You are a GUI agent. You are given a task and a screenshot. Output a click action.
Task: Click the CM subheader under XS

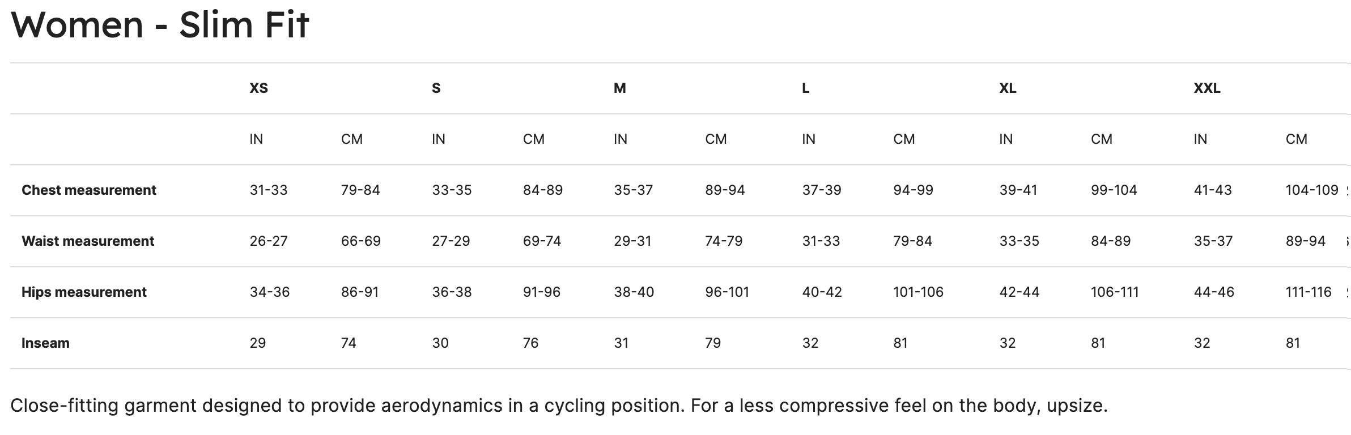(x=352, y=139)
